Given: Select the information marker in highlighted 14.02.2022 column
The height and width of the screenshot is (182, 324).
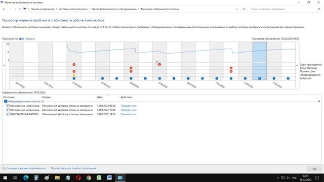Looking at the screenshot, I should click(x=260, y=78).
